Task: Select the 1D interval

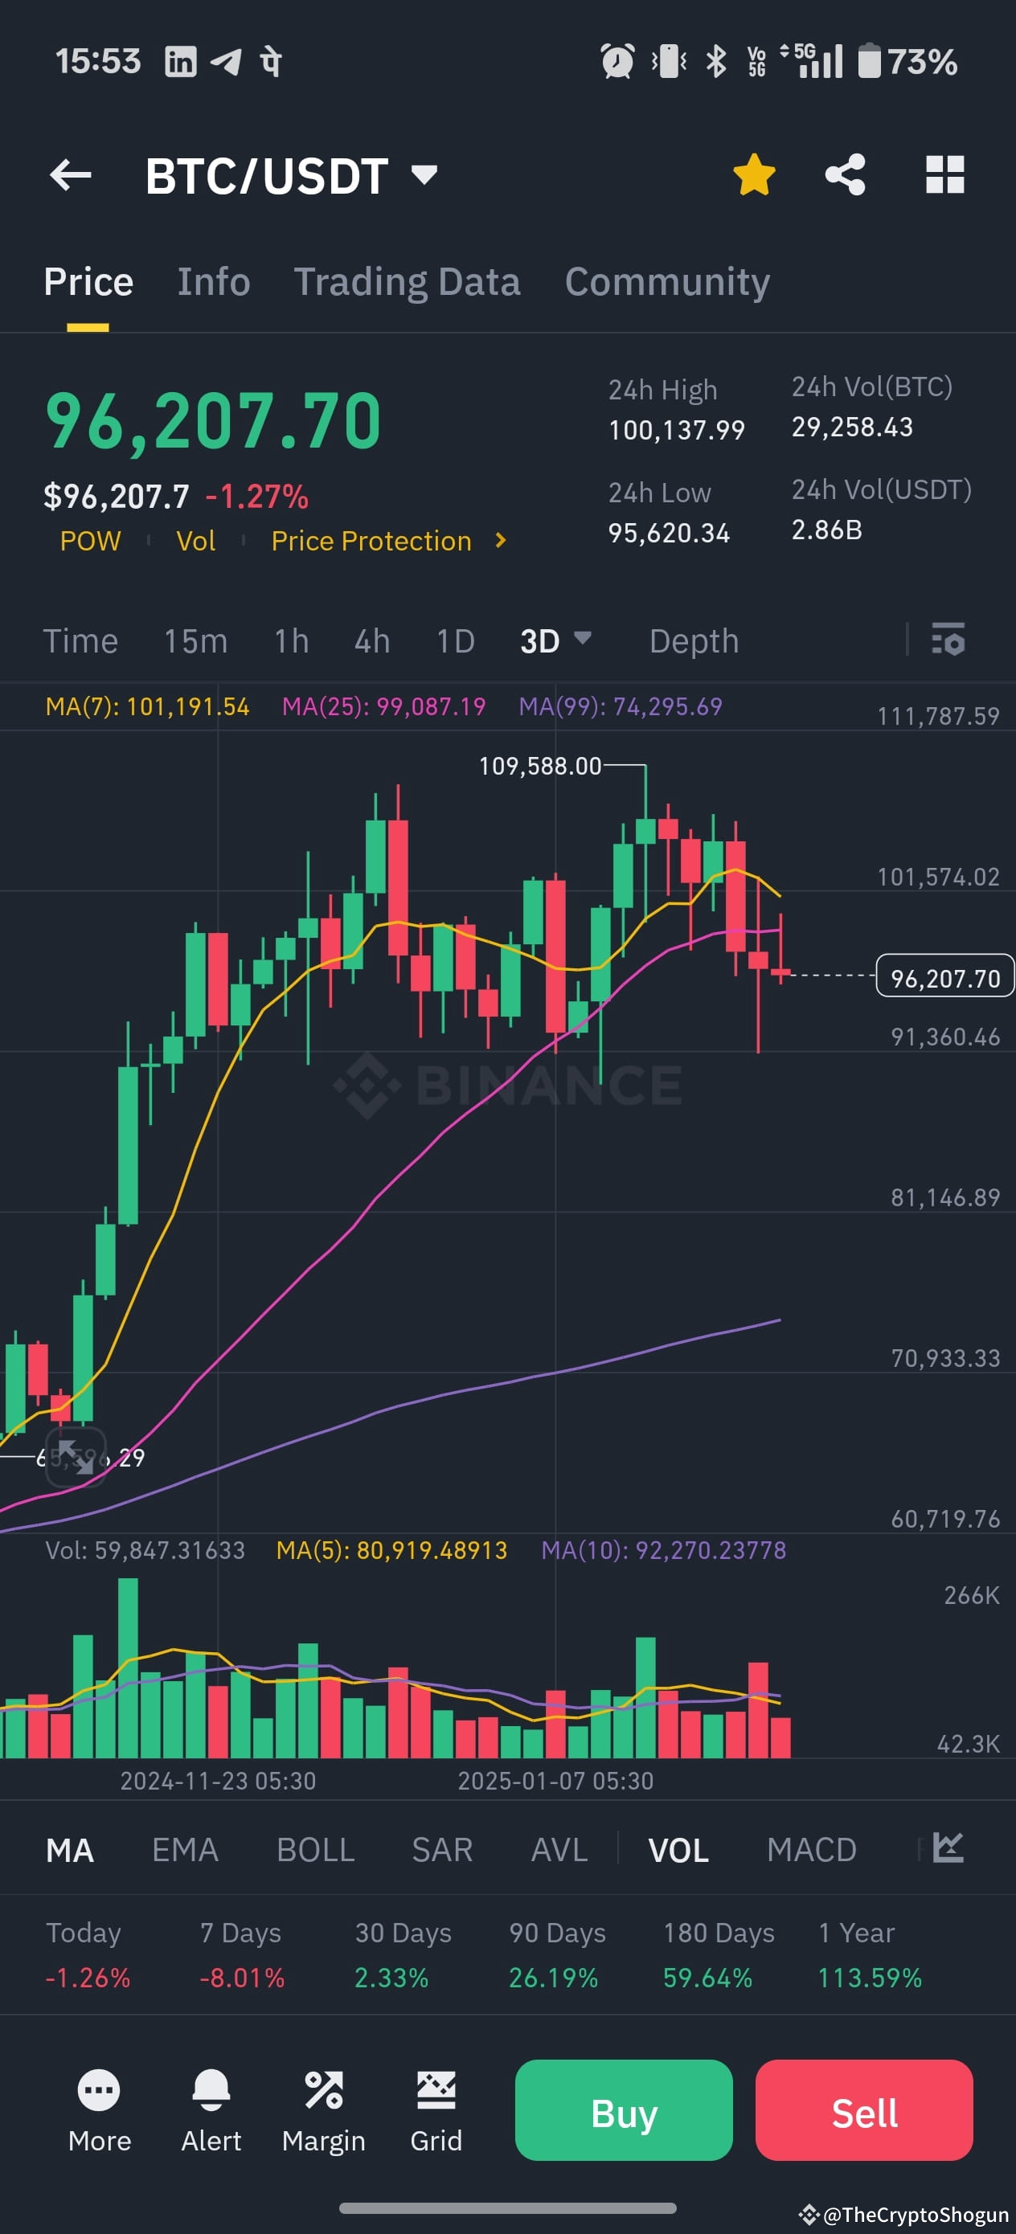Action: click(x=456, y=641)
